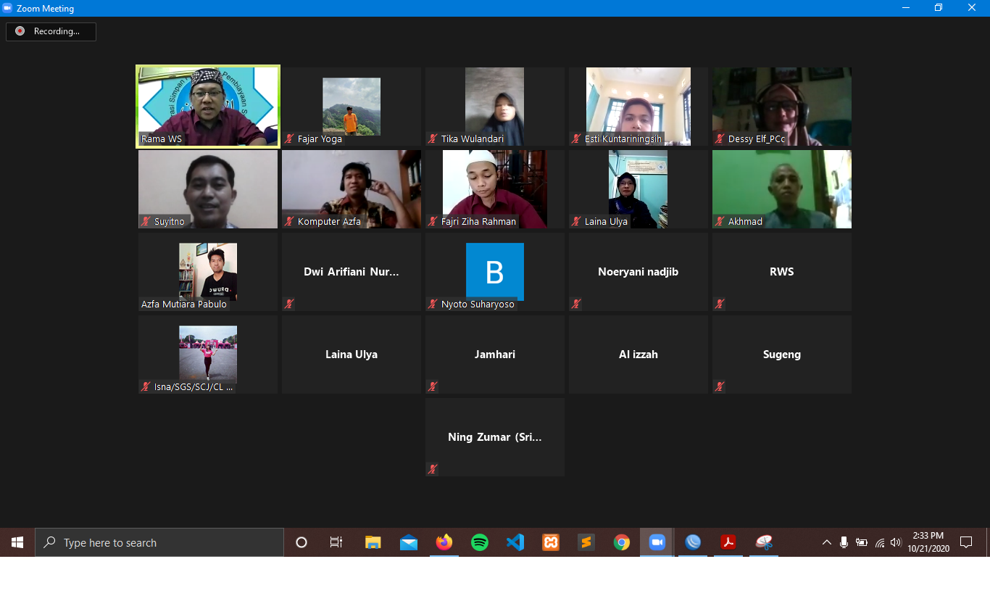Click the Type here to search box
Screen dimensions: 990x609
click(159, 542)
